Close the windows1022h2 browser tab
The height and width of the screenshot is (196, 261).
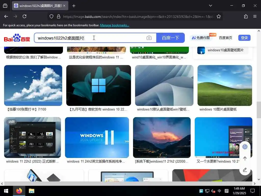(64, 6)
